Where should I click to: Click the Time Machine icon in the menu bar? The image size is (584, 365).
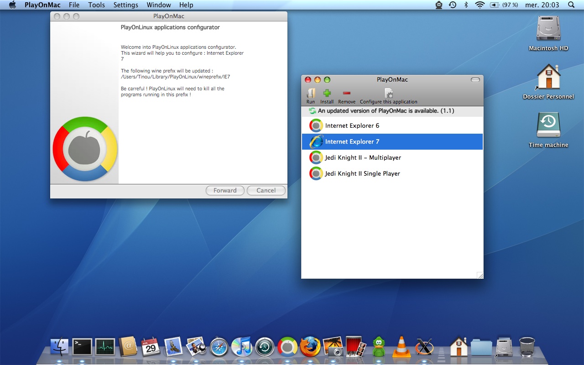(452, 5)
